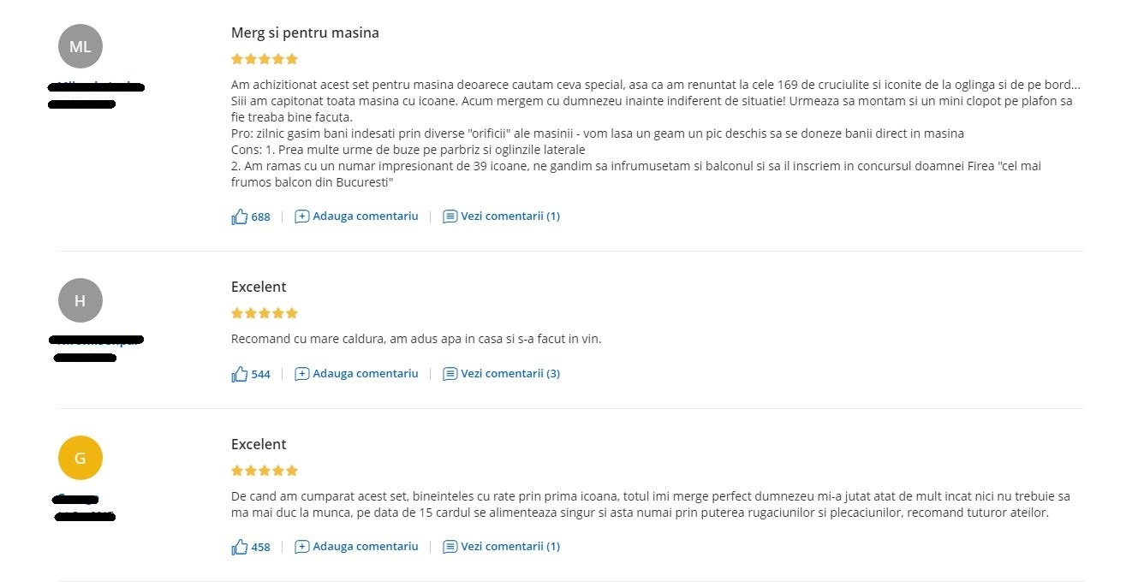Viewport: 1132px width, 587px height.
Task: Click "Adauga comentariu" under first review
Action: [366, 216]
